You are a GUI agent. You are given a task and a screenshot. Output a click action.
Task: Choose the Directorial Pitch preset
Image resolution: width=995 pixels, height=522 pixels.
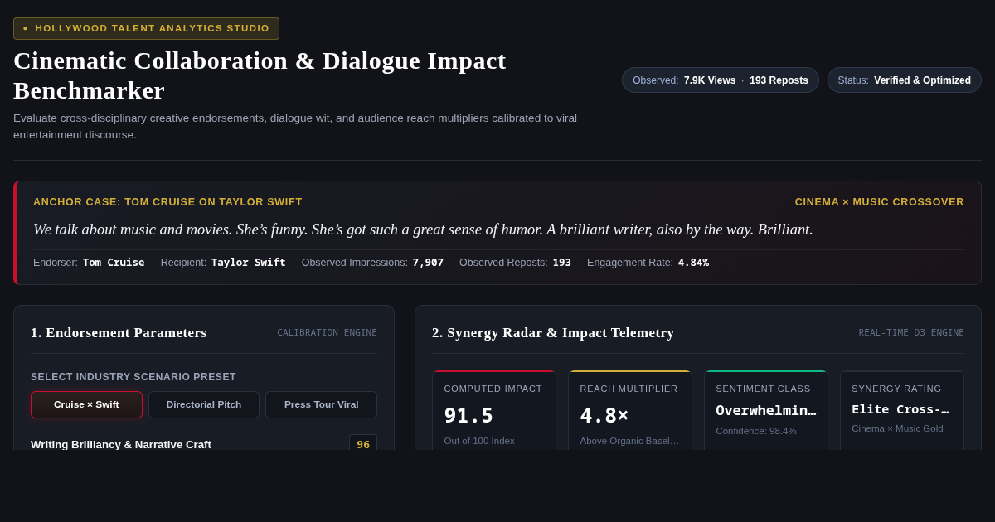204,404
